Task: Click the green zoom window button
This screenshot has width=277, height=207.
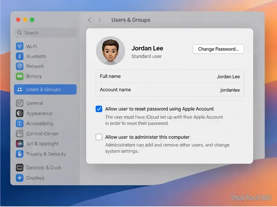Action: [x=32, y=20]
